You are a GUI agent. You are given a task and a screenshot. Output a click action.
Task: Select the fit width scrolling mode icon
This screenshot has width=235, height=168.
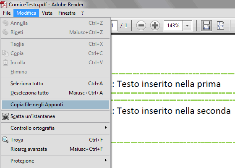(x=206, y=26)
